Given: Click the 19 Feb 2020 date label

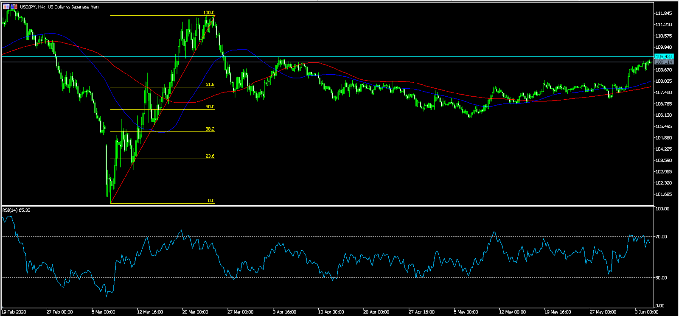Looking at the screenshot, I should tap(14, 312).
